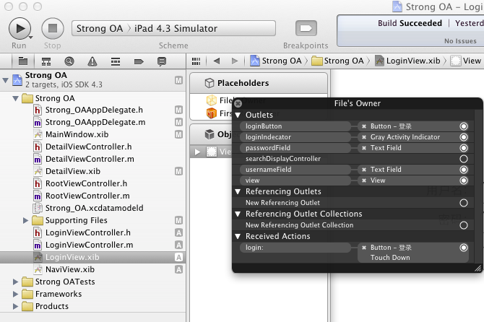Image resolution: width=484 pixels, height=322 pixels.
Task: Run the Strong OA project
Action: tap(20, 29)
